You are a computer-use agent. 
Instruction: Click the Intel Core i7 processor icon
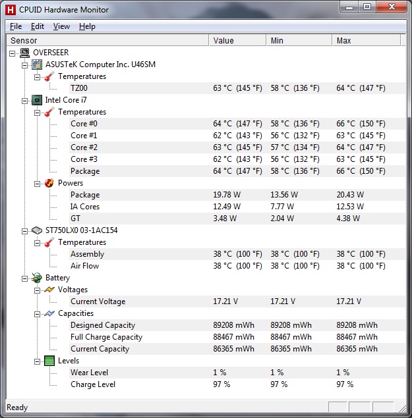pyautogui.click(x=37, y=100)
